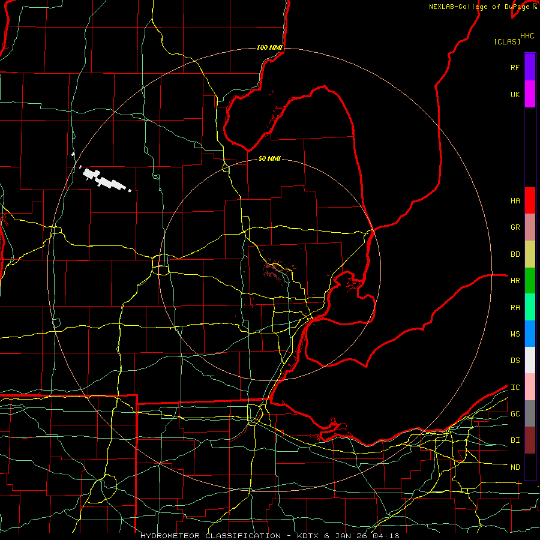Click the blue WS color swatch

530,334
